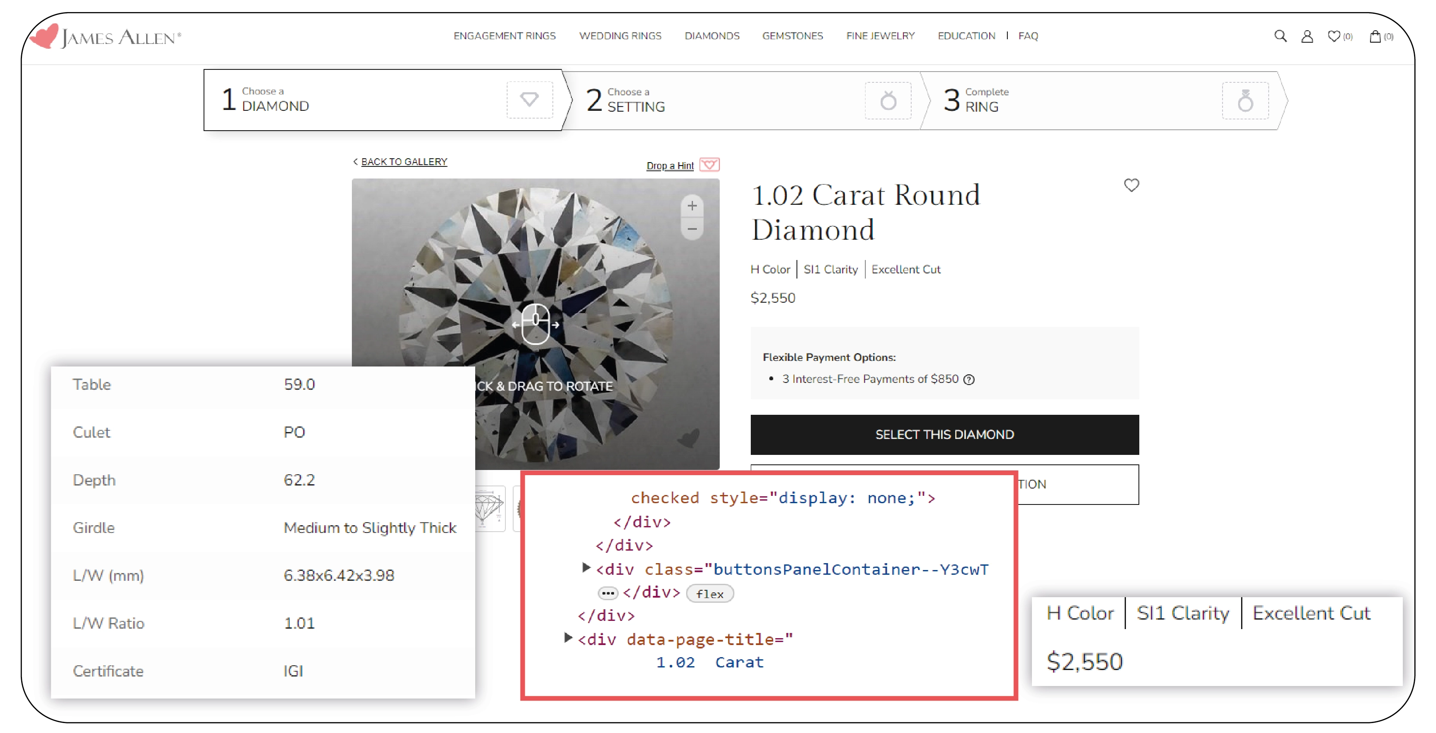Click the diamond icon in step 1
This screenshot has height=733, width=1436.
(x=530, y=100)
